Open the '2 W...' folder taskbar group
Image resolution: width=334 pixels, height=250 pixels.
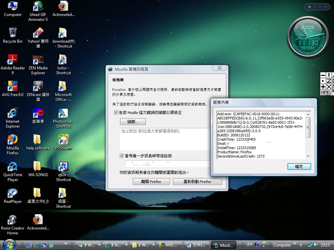pos(142,245)
